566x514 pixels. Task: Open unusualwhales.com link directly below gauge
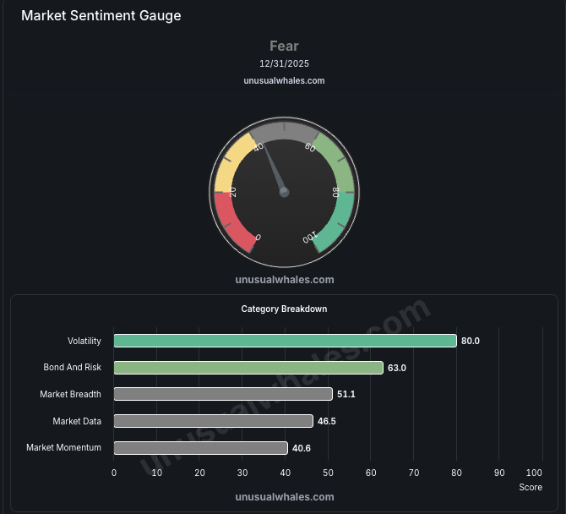[284, 279]
